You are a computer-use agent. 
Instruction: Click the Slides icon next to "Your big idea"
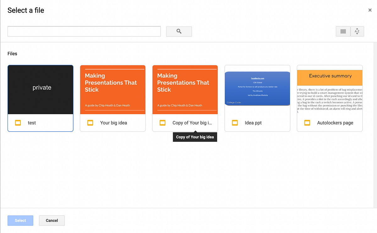90,123
